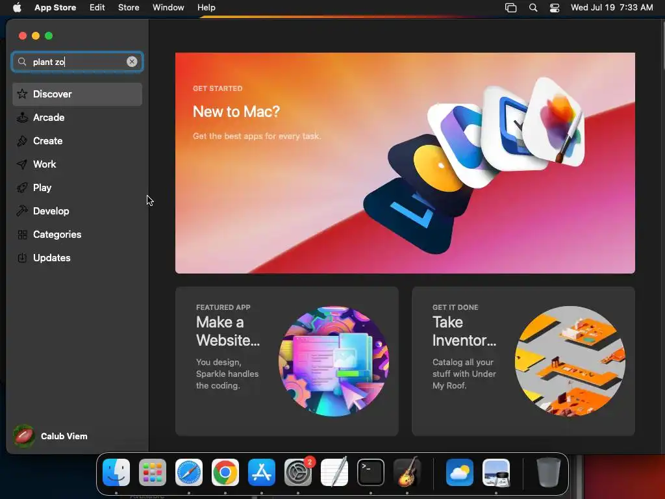This screenshot has width=665, height=499.
Task: Open the Updates download icon
Action: 22,257
